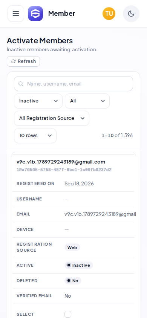Click the Web registration source badge
Image resolution: width=147 pixels, height=318 pixels.
click(72, 248)
